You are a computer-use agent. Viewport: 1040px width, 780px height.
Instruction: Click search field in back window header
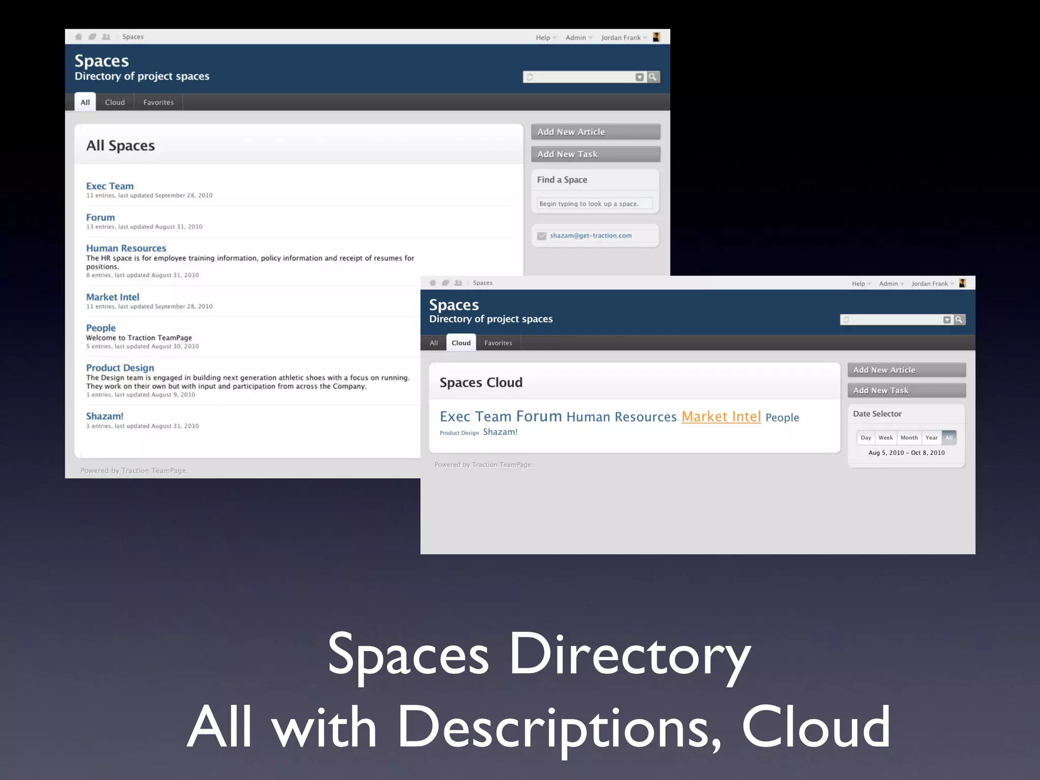tap(579, 77)
